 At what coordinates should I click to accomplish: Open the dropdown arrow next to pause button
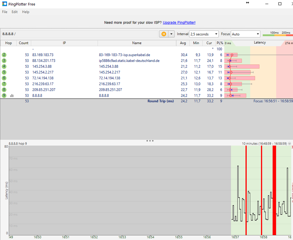point(171,34)
